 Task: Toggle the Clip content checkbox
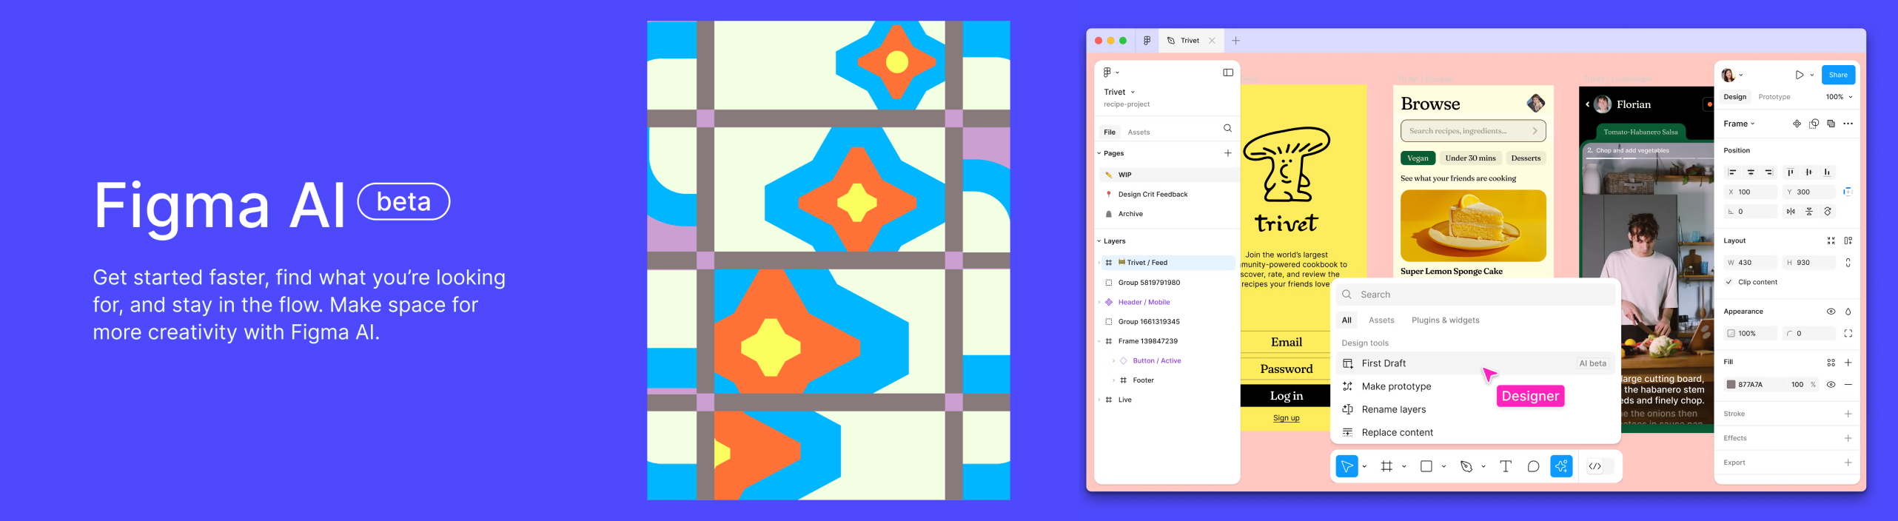(x=1728, y=282)
